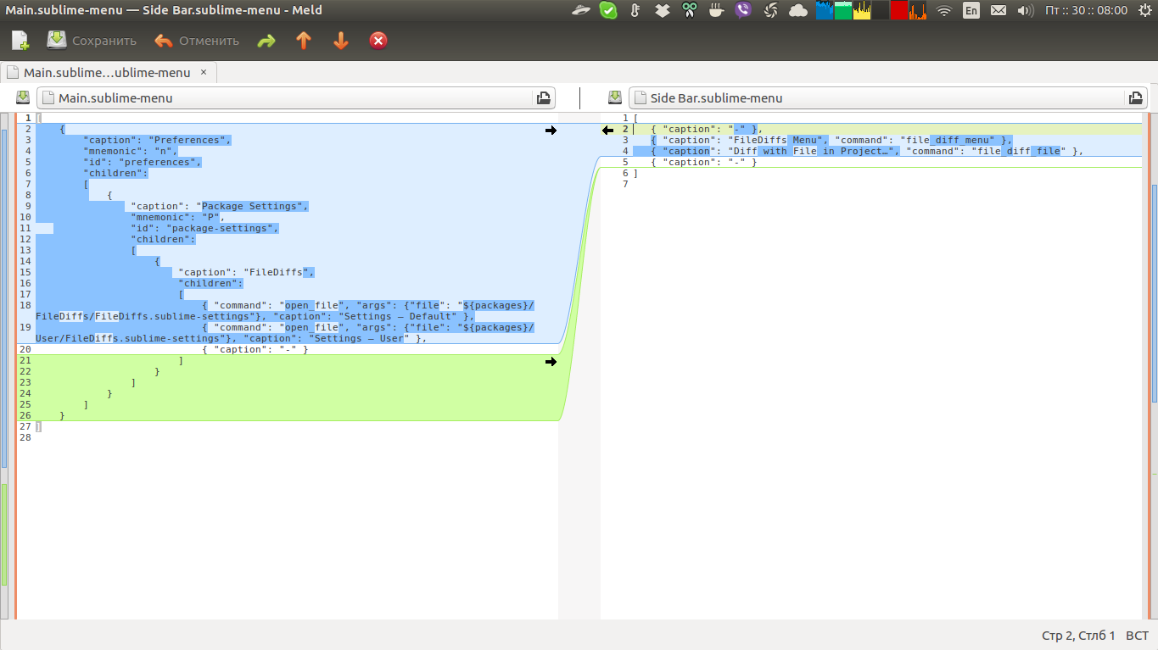The height and width of the screenshot is (650, 1158).
Task: Open the clock calendar showing 08:00
Action: point(1086,10)
